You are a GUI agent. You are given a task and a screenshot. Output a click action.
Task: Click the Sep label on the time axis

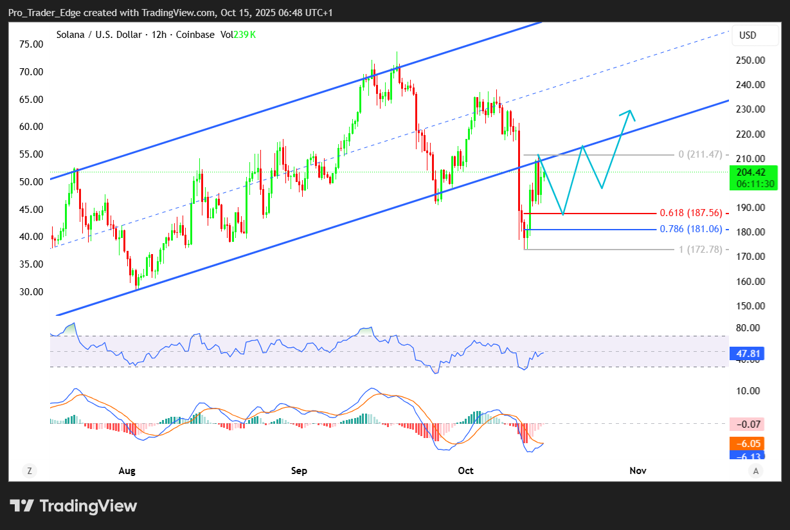coord(299,471)
